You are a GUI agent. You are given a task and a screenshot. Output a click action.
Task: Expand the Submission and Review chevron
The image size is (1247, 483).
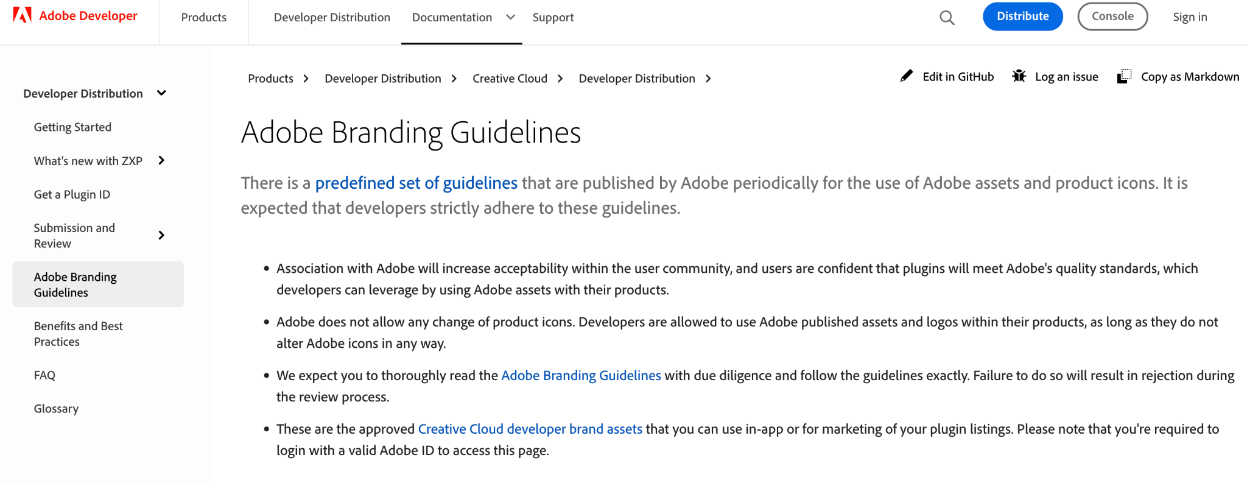tap(161, 235)
